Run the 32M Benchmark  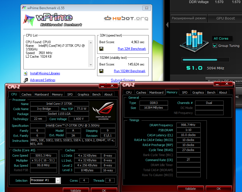(132, 49)
